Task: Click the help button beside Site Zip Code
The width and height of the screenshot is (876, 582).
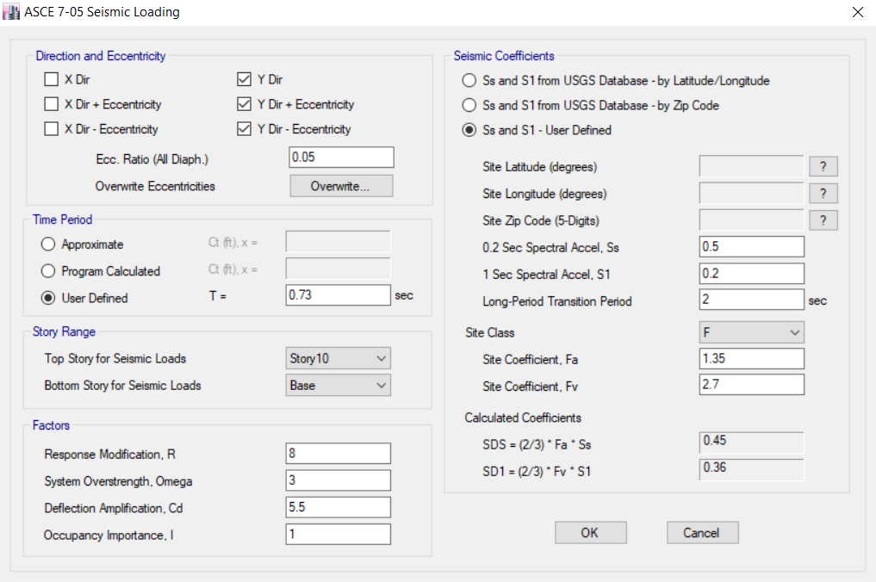Action: [823, 221]
